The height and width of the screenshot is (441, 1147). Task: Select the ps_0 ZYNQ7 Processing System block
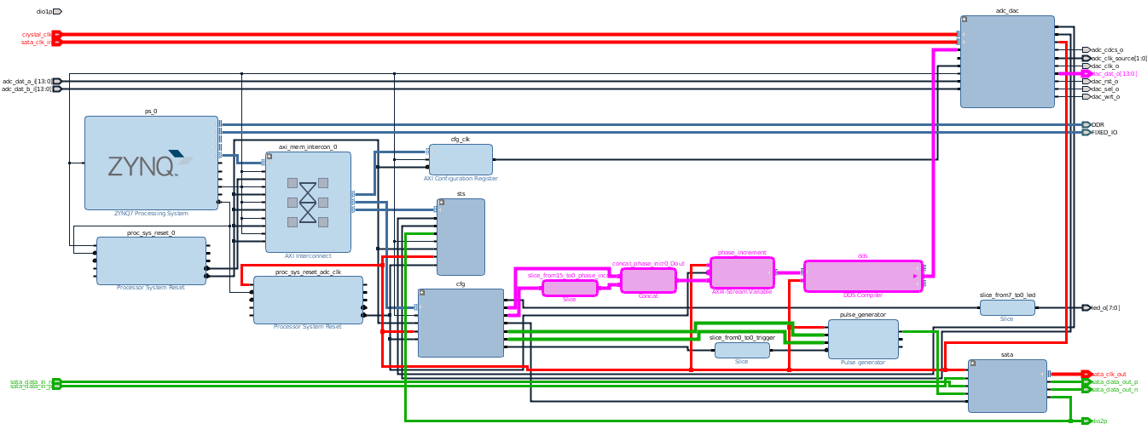(151, 163)
